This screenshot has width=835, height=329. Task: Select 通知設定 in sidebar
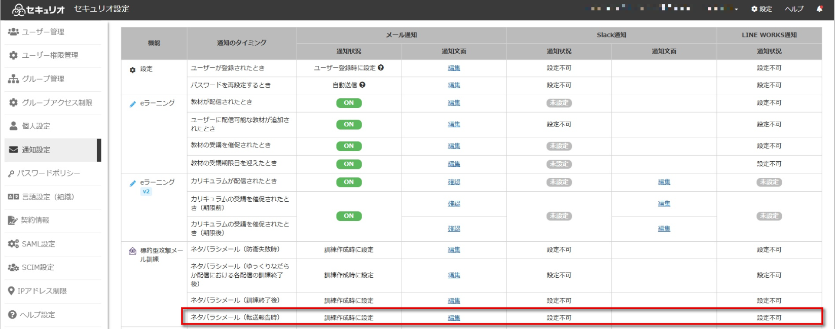(53, 150)
